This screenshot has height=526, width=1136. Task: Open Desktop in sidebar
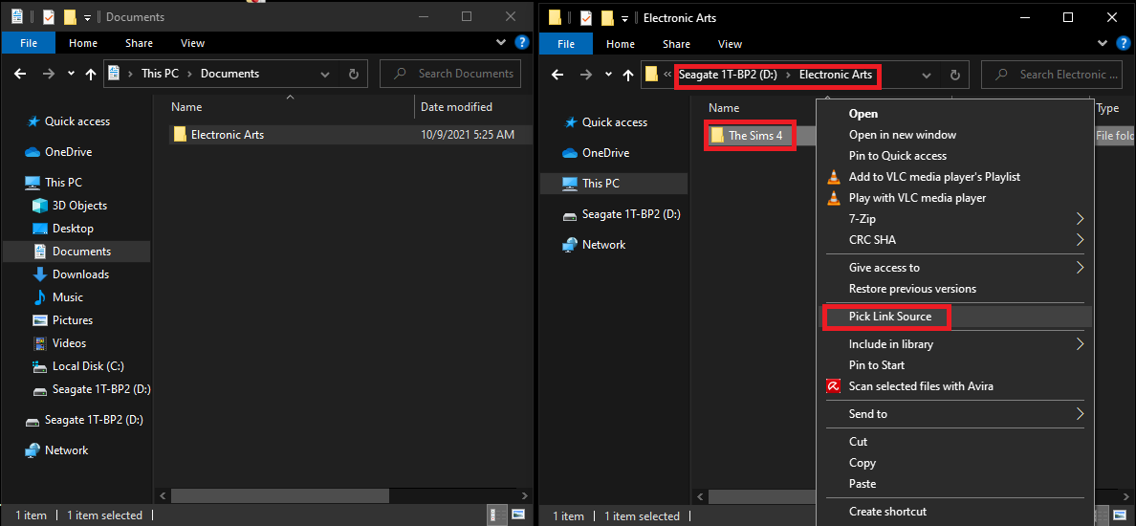click(63, 229)
